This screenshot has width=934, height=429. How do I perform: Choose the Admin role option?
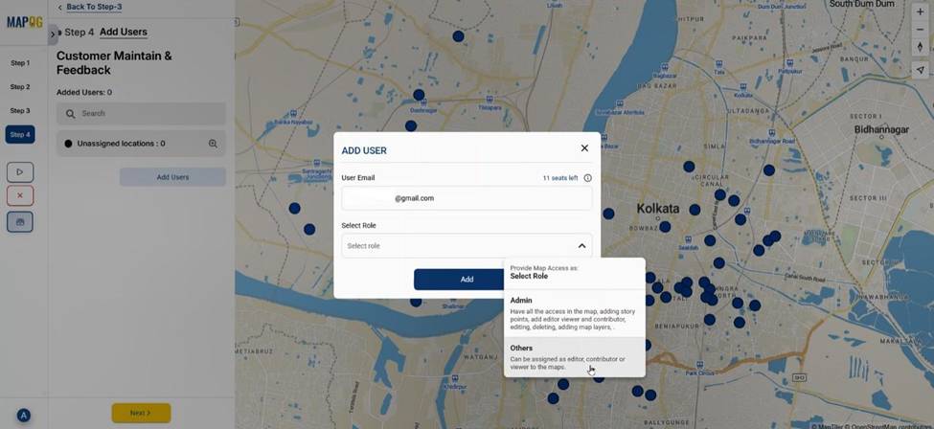[574, 313]
